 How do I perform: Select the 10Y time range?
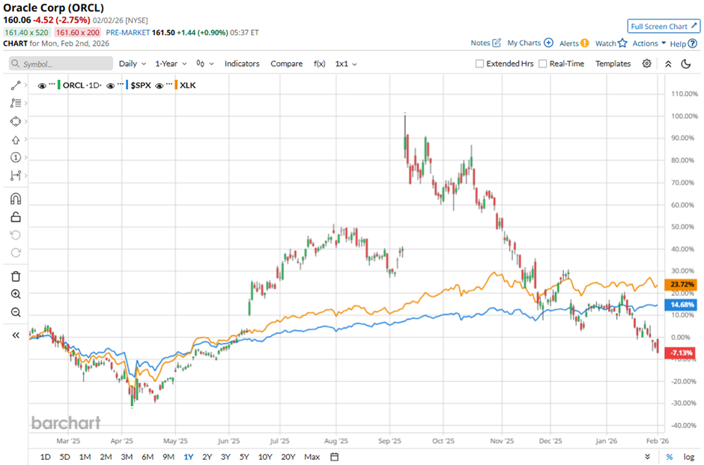coord(265,457)
